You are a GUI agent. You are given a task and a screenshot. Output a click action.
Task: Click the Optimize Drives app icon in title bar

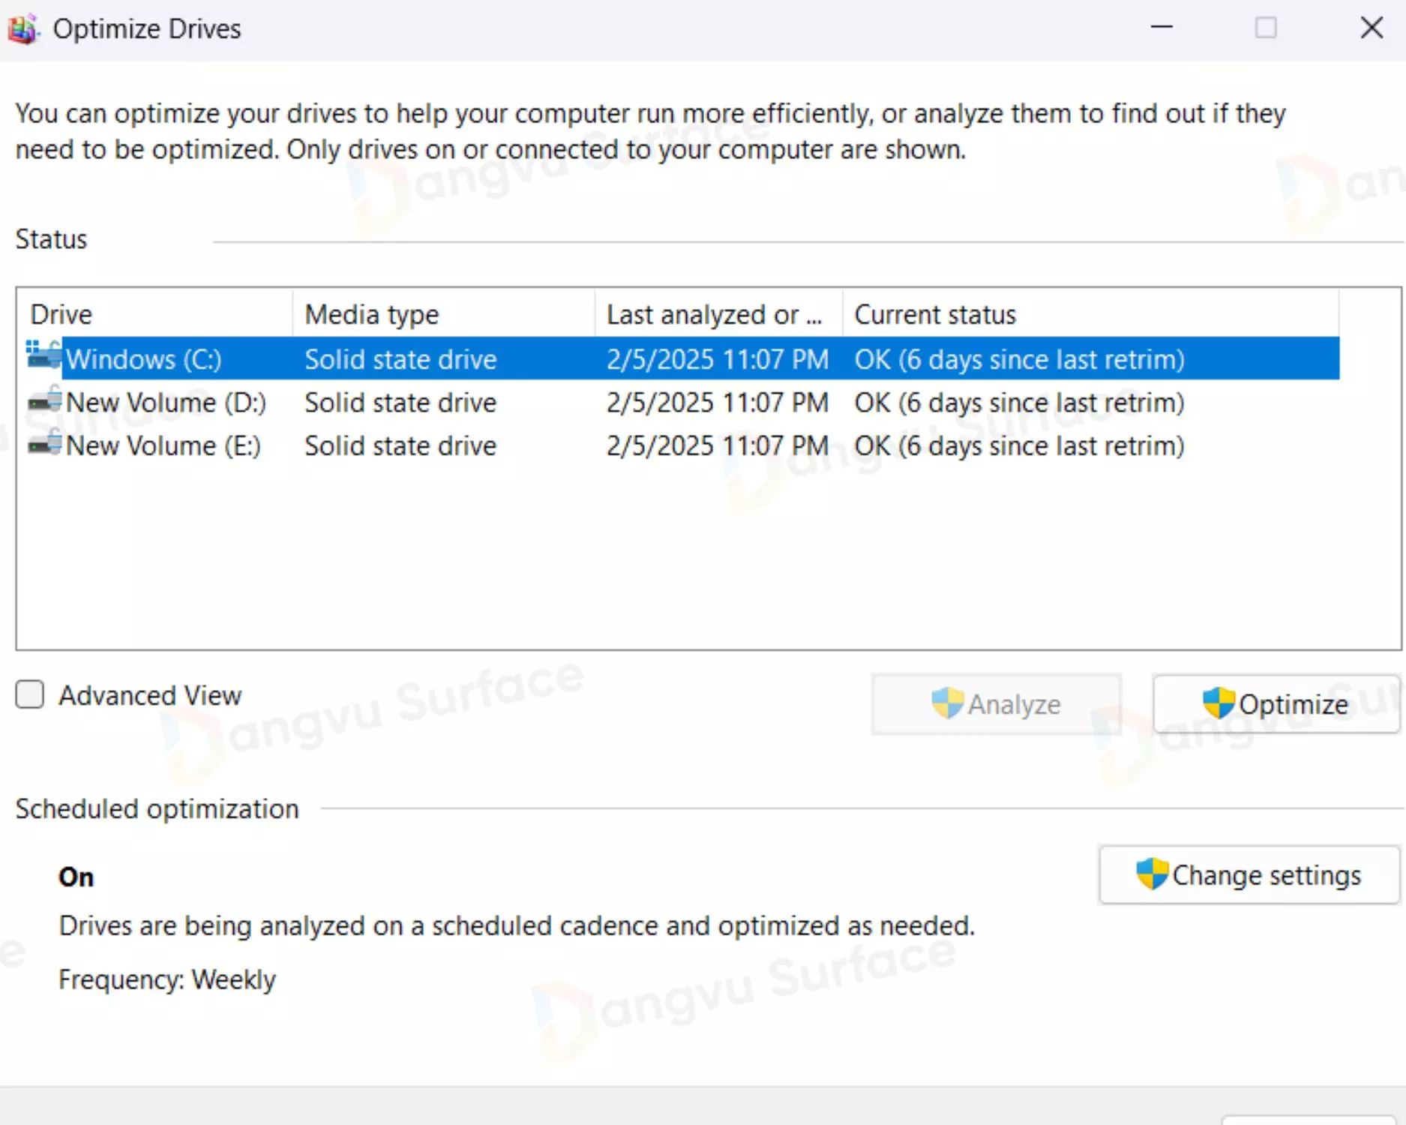pos(22,29)
